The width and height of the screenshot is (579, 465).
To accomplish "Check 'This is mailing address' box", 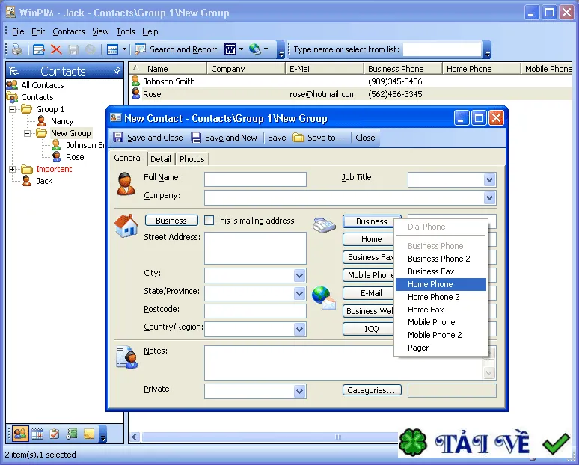I will (x=209, y=221).
